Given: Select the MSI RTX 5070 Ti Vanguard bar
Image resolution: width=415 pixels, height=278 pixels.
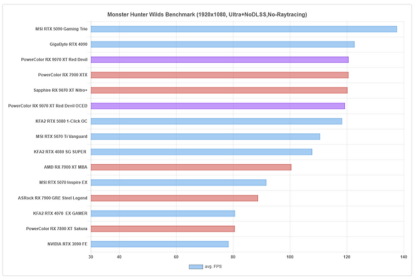Looking at the screenshot, I should click(205, 136).
